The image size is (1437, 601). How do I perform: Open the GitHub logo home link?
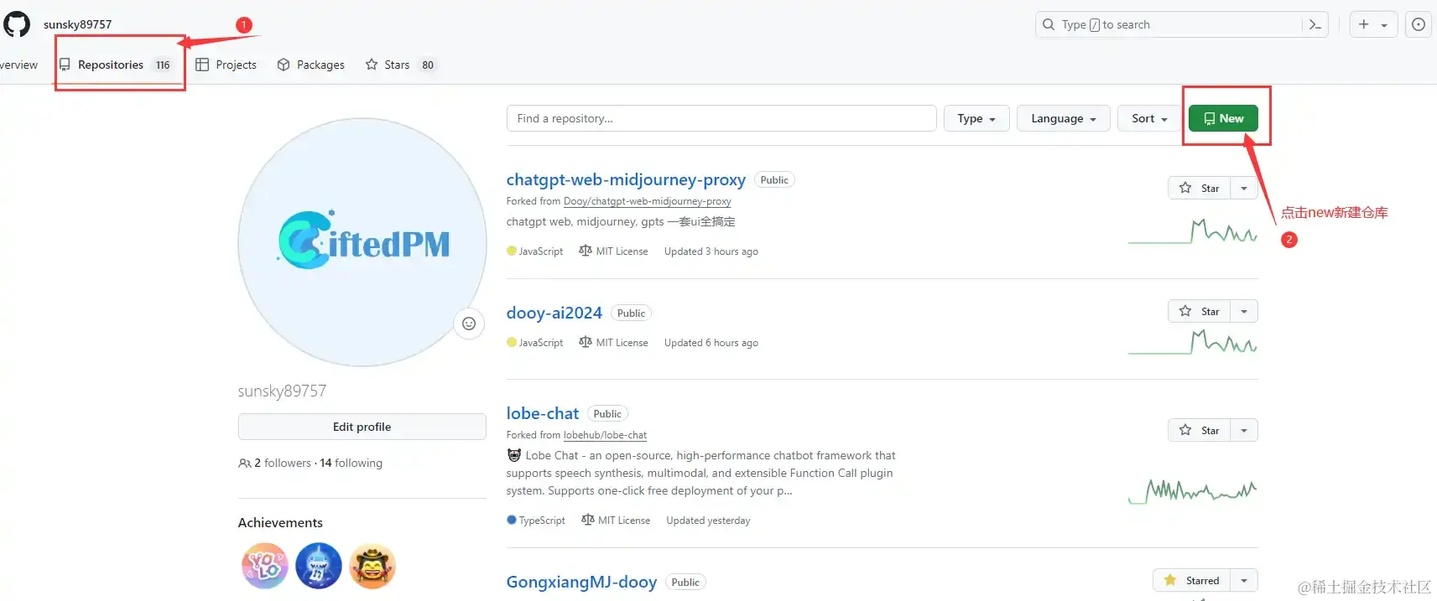point(16,24)
